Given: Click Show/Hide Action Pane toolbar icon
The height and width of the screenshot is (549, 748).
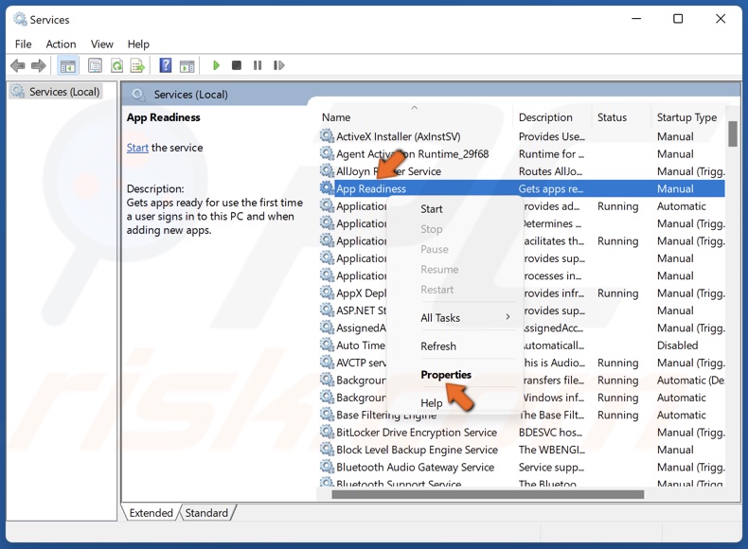Looking at the screenshot, I should point(187,66).
